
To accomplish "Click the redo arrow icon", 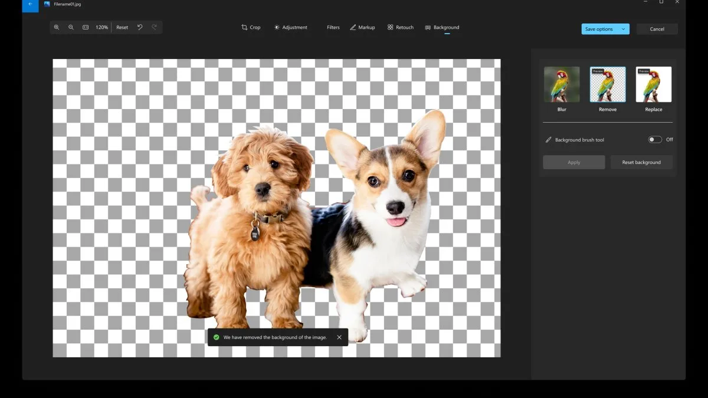I will click(154, 28).
